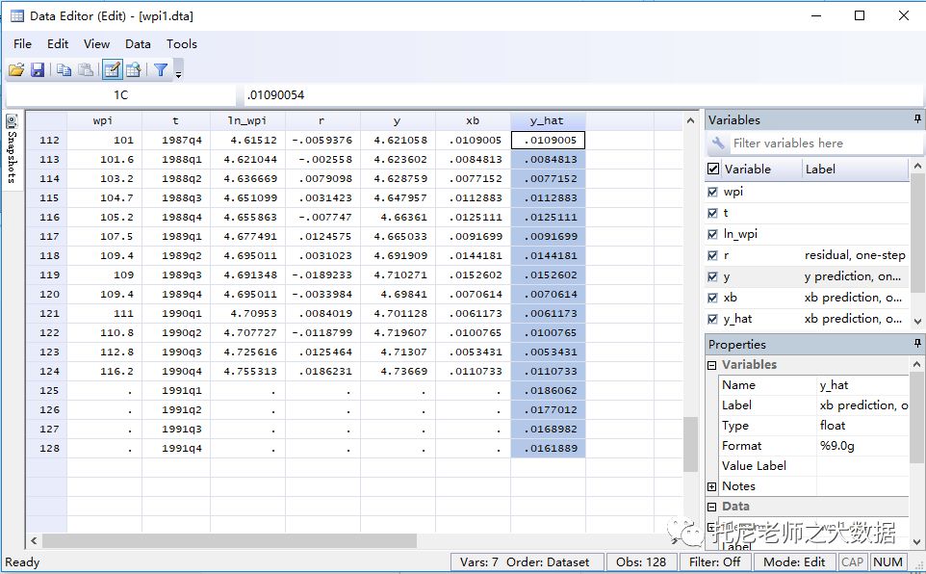Click the Copy toolbar icon

point(64,70)
